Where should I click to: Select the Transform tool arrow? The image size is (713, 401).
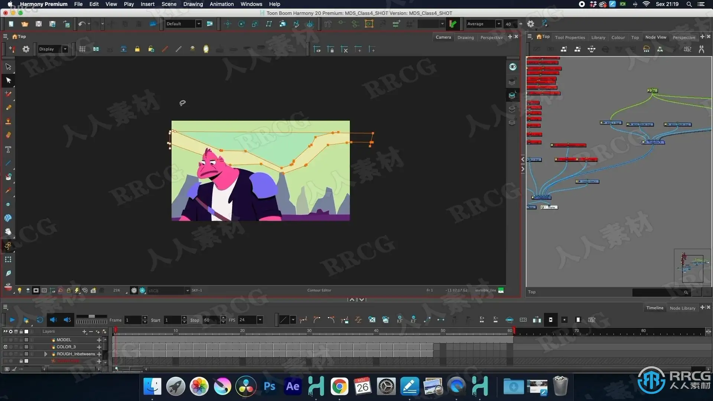click(x=8, y=67)
